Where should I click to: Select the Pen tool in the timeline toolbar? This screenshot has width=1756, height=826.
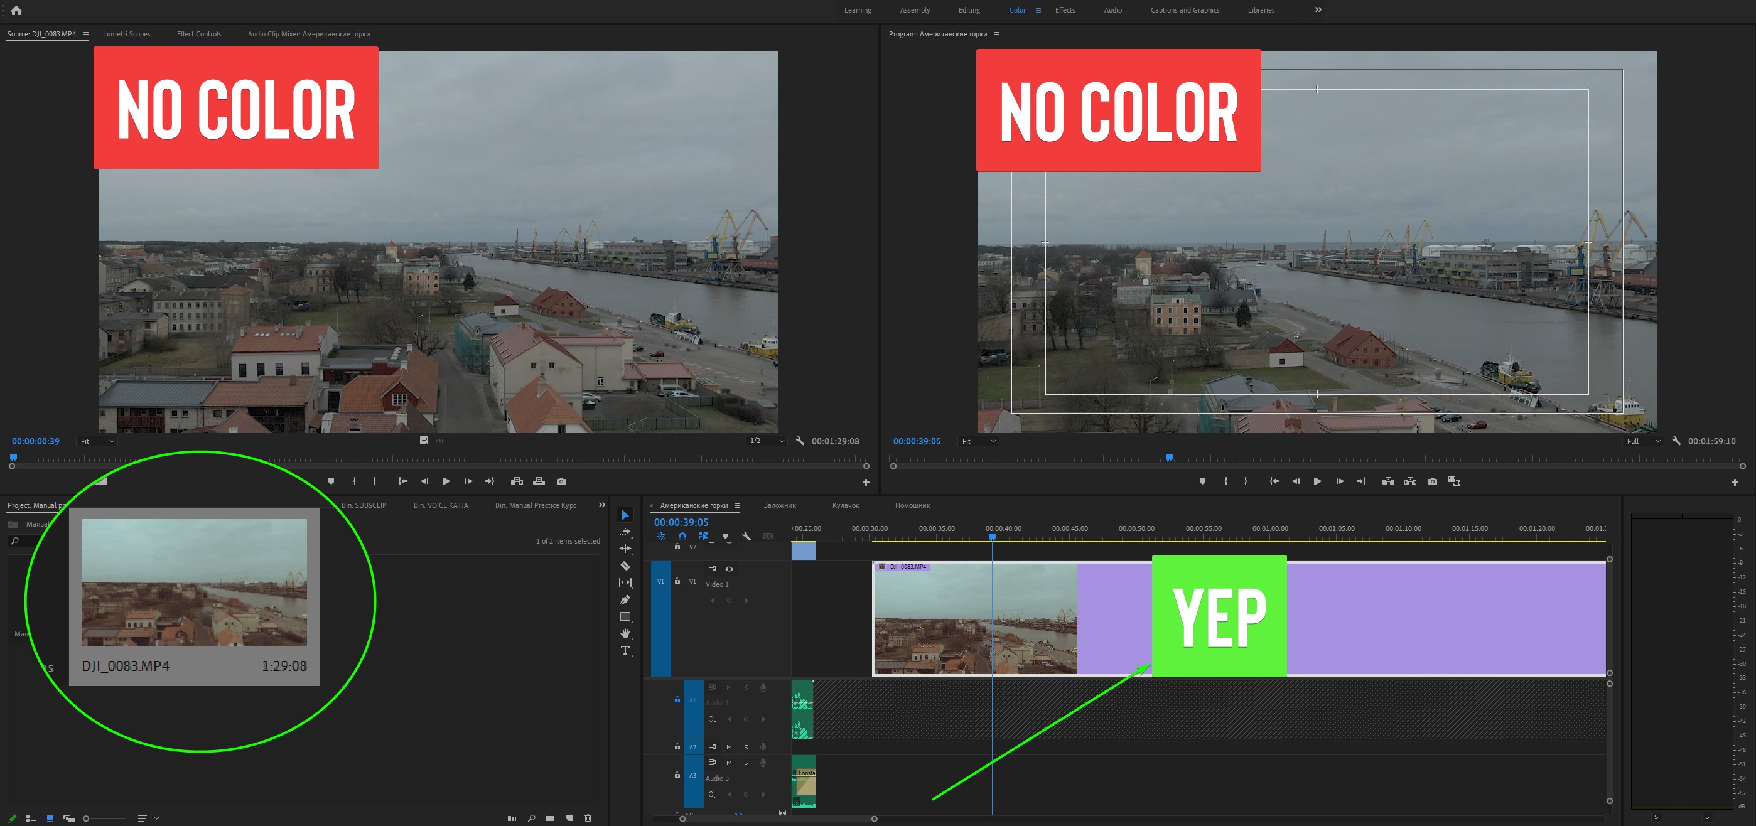pyautogui.click(x=625, y=599)
